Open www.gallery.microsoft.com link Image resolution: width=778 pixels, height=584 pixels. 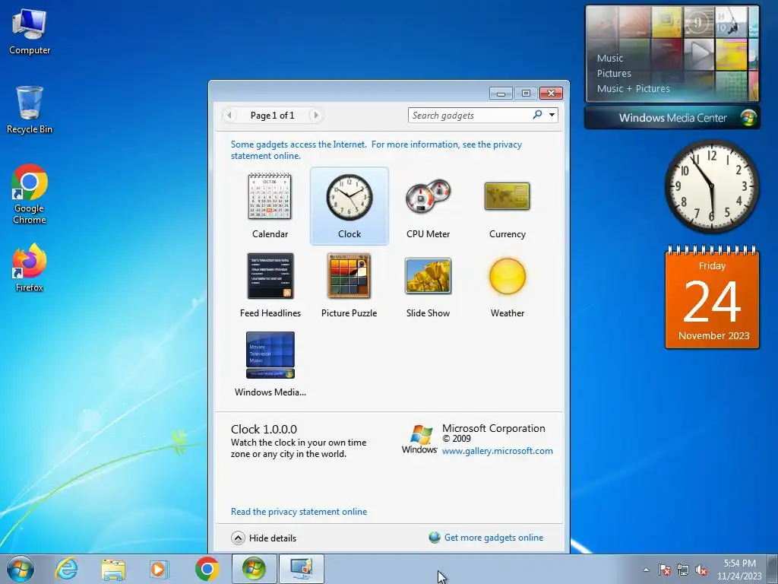(x=497, y=451)
